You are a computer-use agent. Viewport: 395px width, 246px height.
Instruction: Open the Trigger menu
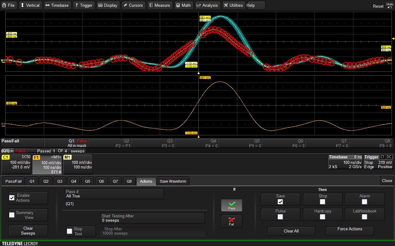[84, 5]
